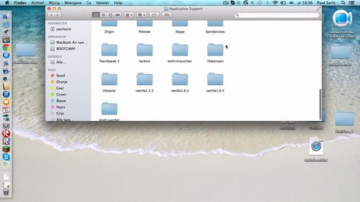Screen dimensions: 360x202
Task: Open Spotlight search in menu bar
Action: (x=343, y=3)
